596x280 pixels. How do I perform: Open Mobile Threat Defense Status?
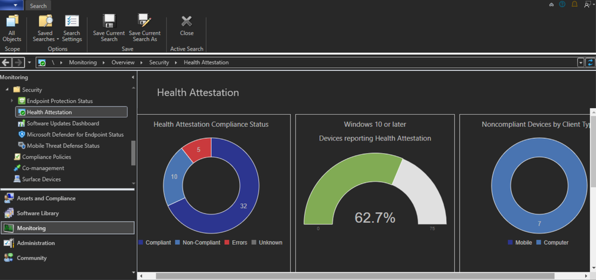(63, 146)
